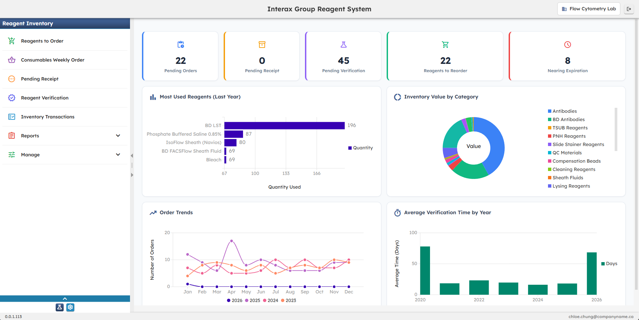Toggle the Antibodies legend entry in the pie chart
Screen dimensions: 639x320
click(x=563, y=111)
